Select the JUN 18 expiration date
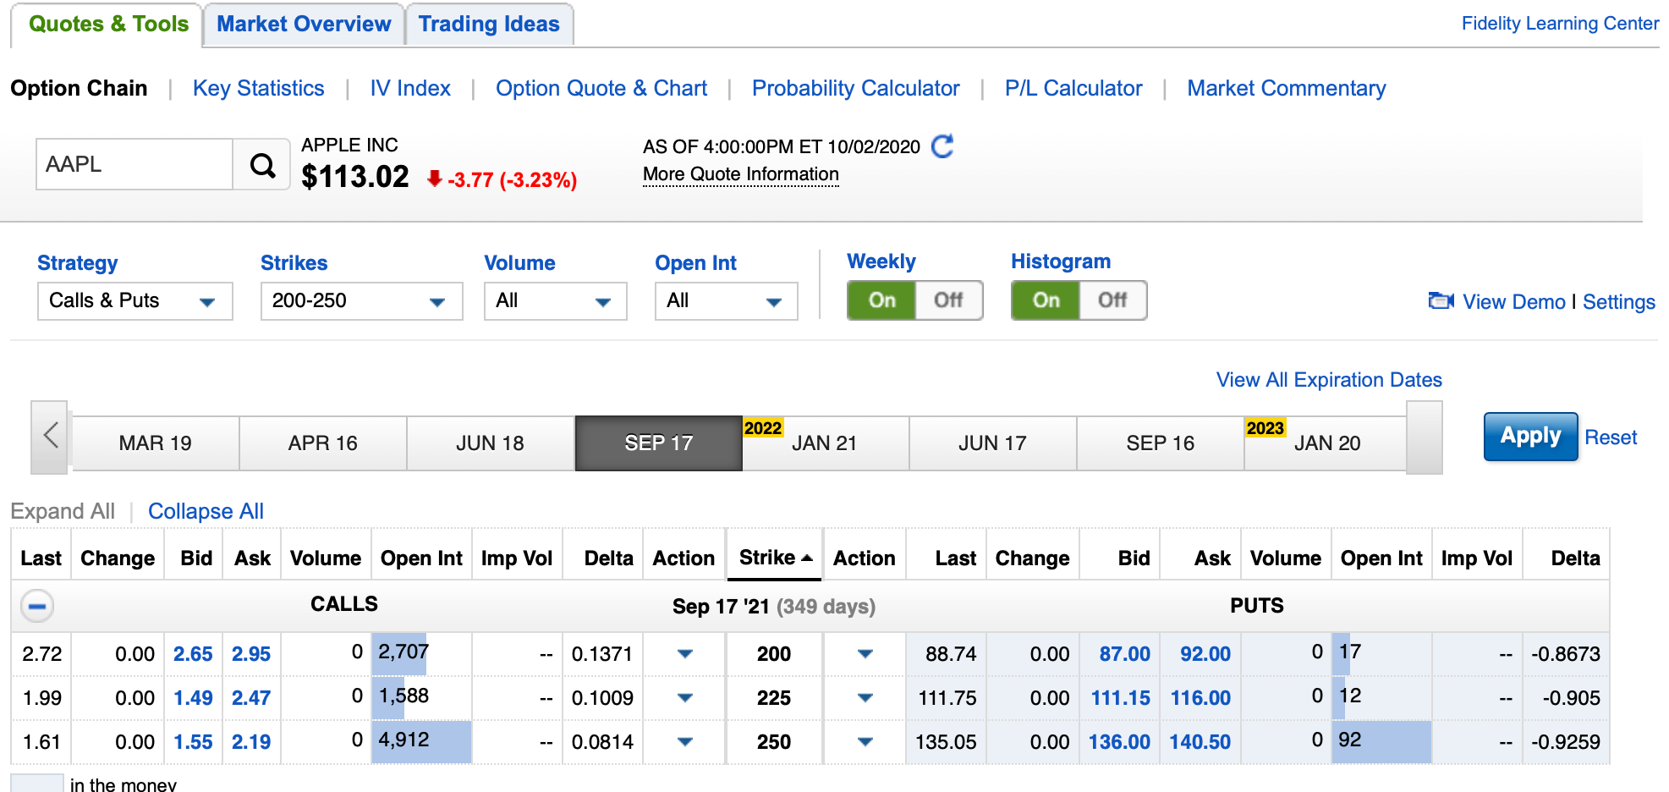Screen dimensions: 1669x792 pos(491,443)
